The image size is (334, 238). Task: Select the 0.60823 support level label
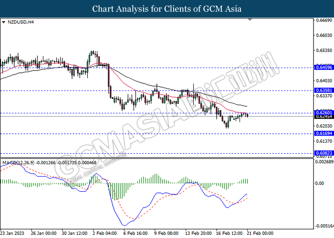click(324, 153)
